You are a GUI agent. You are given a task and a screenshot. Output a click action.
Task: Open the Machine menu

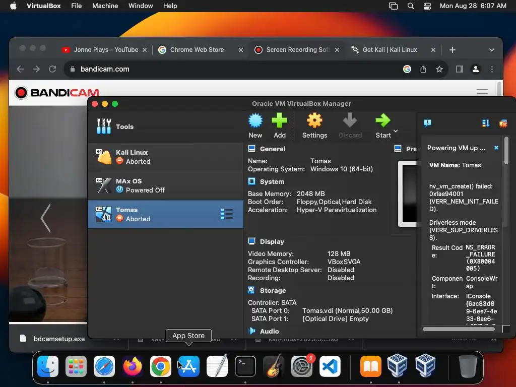pos(105,6)
